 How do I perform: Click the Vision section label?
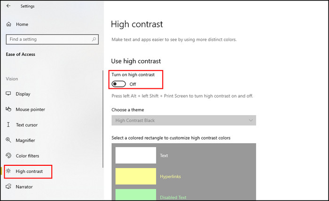coord(12,79)
